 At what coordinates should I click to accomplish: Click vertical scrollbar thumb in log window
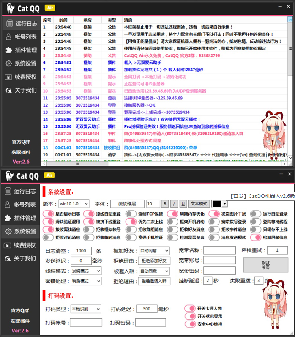[290, 49]
